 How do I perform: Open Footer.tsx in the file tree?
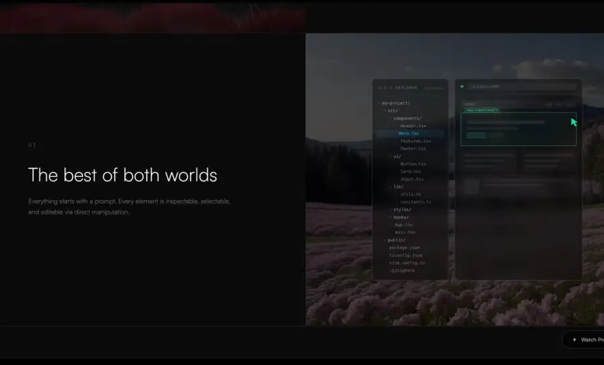click(413, 149)
